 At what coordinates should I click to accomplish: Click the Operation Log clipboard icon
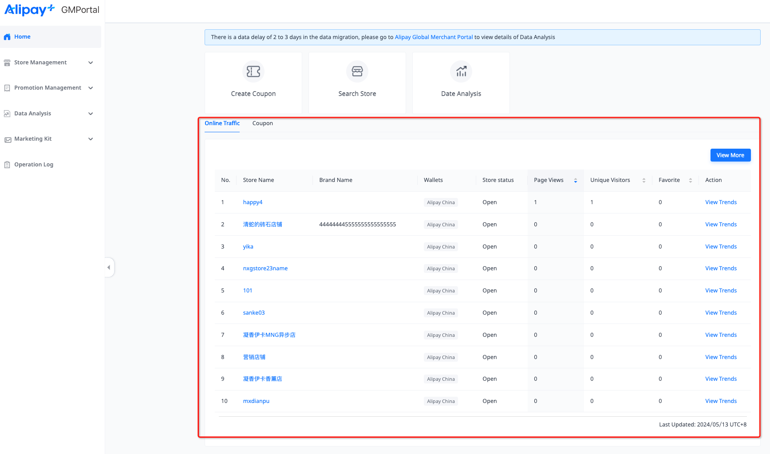7,165
